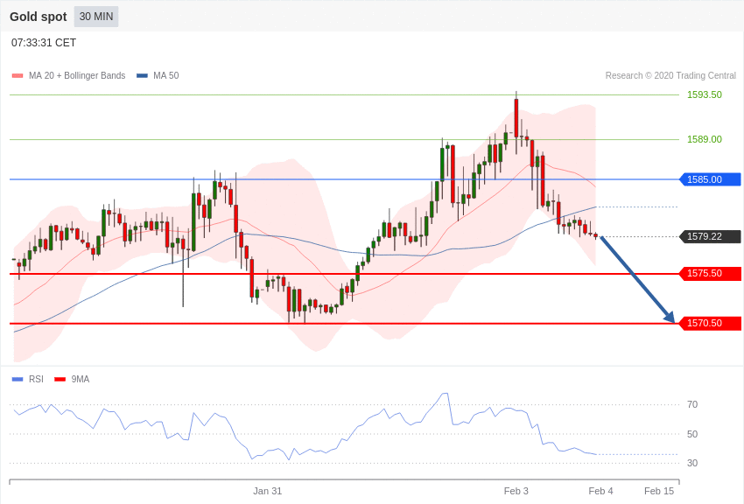The height and width of the screenshot is (504, 744).
Task: Click the RSI 50 level label
Action: 692,434
